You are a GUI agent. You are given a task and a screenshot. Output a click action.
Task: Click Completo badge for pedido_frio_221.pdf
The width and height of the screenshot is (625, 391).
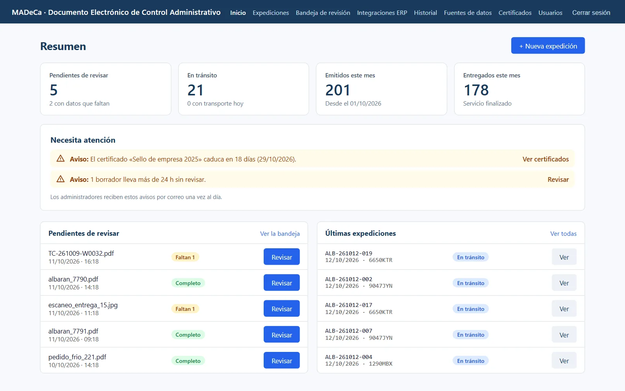tap(188, 361)
